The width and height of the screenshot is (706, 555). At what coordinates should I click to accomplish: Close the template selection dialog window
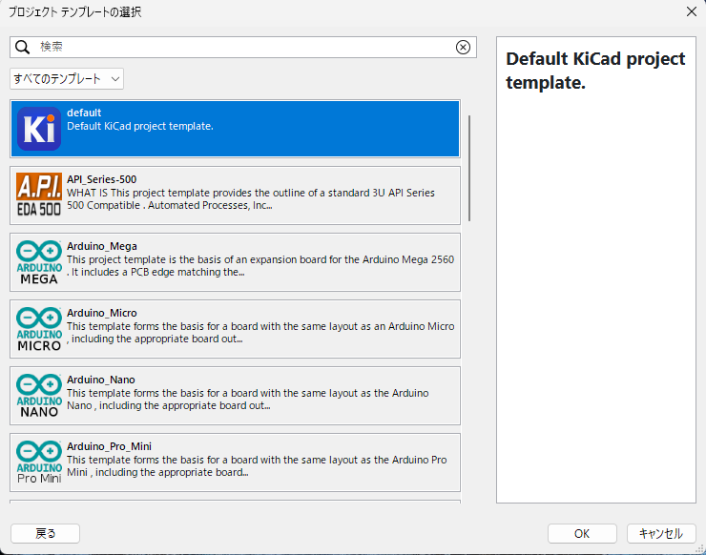(692, 11)
